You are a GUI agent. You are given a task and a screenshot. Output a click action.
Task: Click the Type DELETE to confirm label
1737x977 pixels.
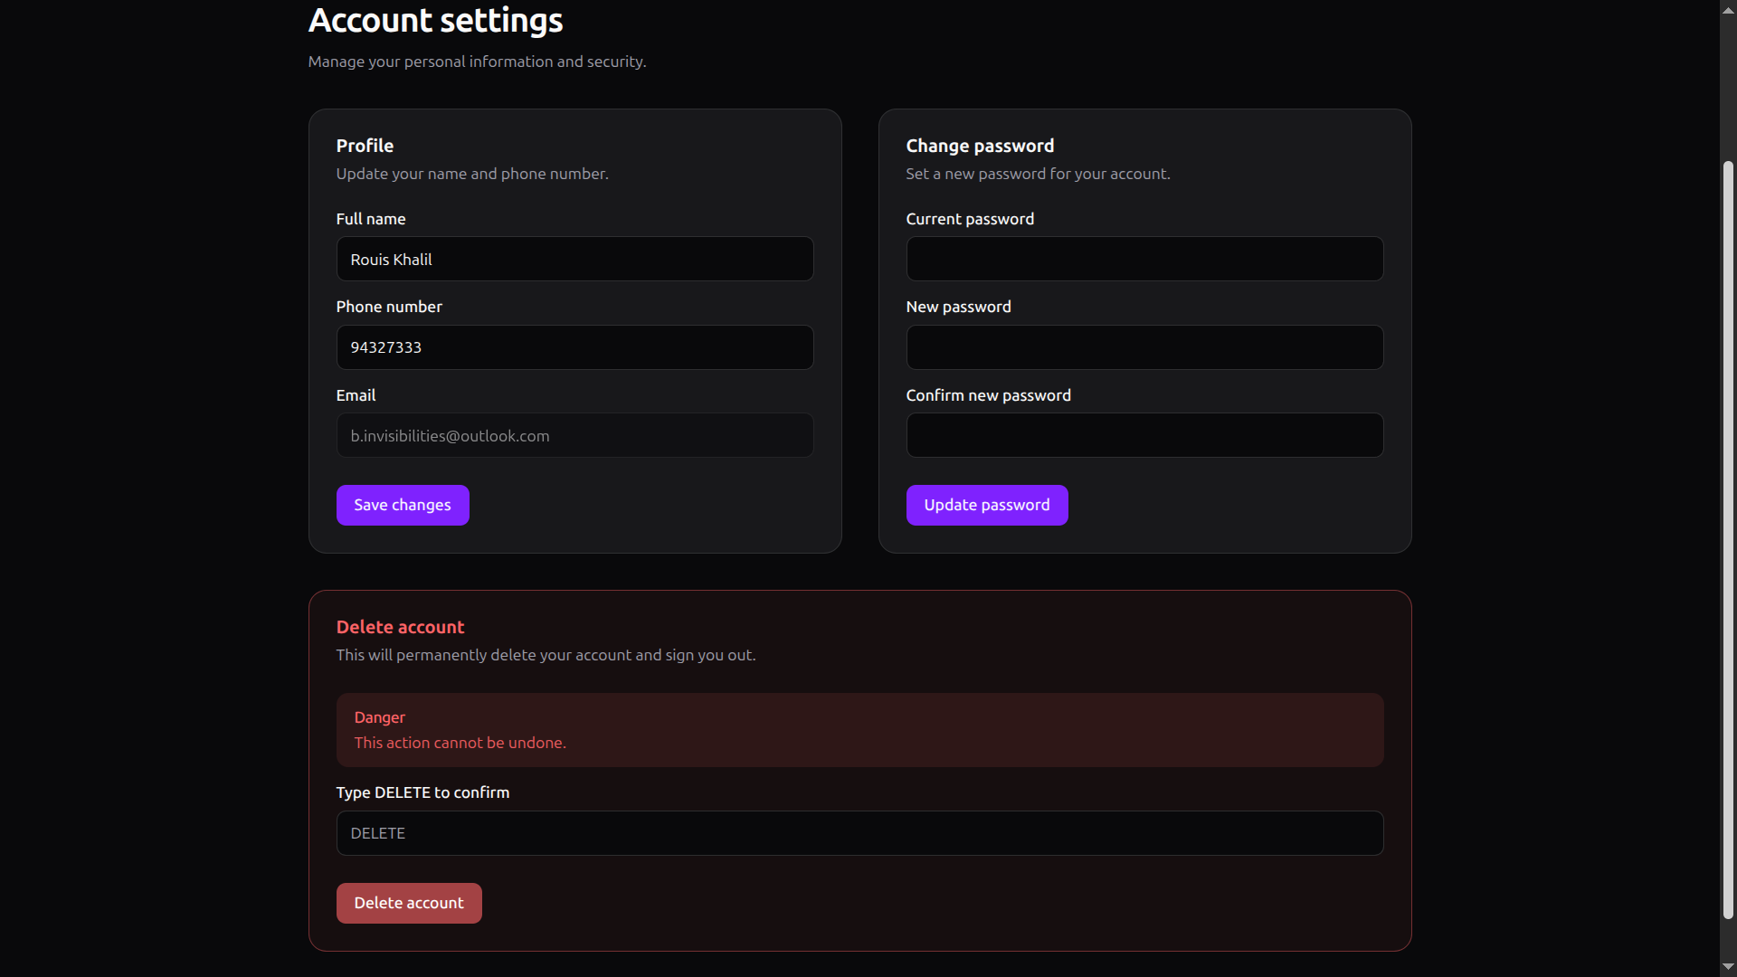[422, 792]
